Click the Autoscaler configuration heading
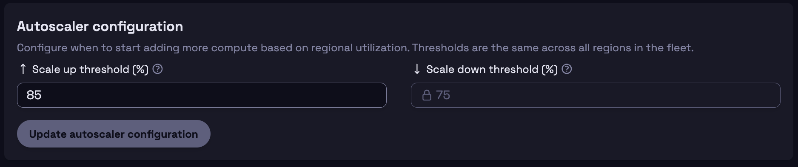This screenshot has height=167, width=798. click(x=100, y=26)
